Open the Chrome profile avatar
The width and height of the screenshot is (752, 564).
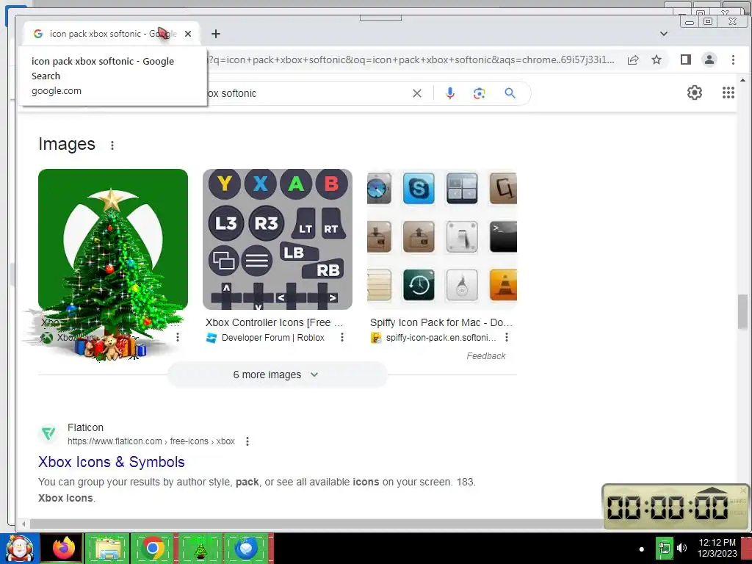point(709,59)
